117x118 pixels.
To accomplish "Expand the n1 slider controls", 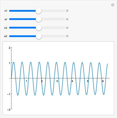I will 67,11.
